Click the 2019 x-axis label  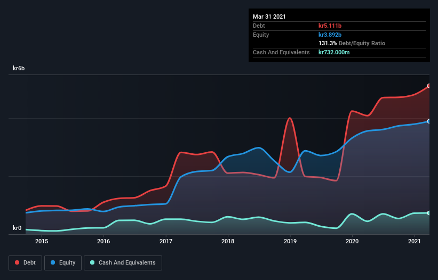click(290, 241)
